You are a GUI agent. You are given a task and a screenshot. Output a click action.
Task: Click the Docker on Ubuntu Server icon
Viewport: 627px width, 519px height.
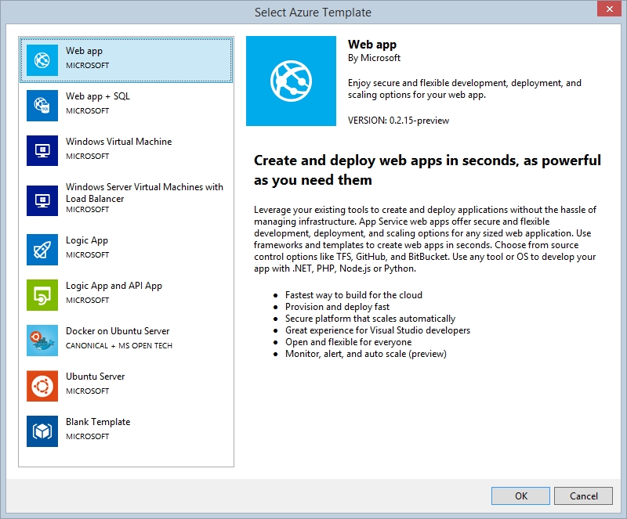coord(42,341)
